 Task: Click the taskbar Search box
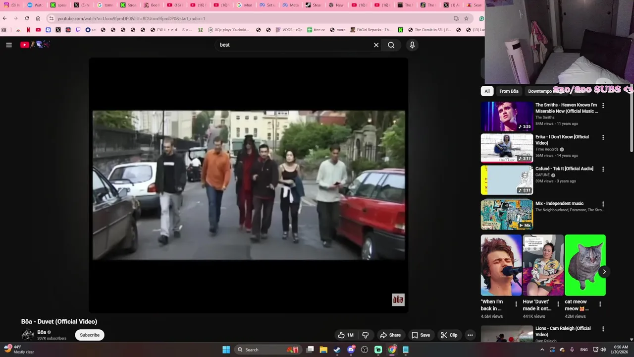pos(267,350)
